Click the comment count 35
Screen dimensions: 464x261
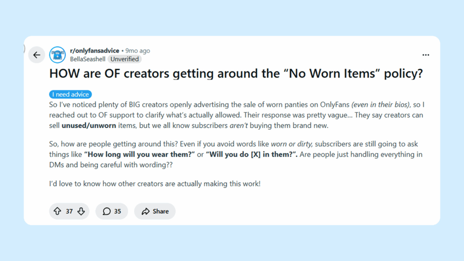[x=117, y=211]
